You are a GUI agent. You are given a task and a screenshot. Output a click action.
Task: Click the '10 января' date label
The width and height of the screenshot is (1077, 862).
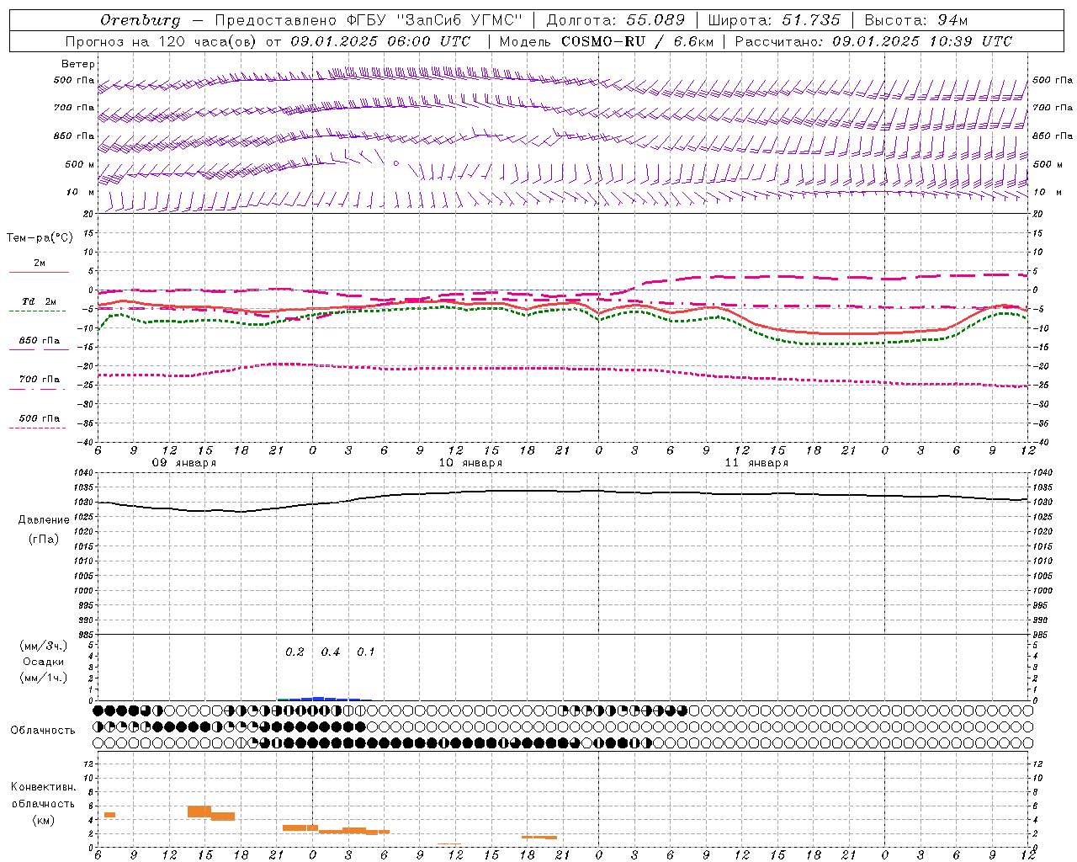470,463
